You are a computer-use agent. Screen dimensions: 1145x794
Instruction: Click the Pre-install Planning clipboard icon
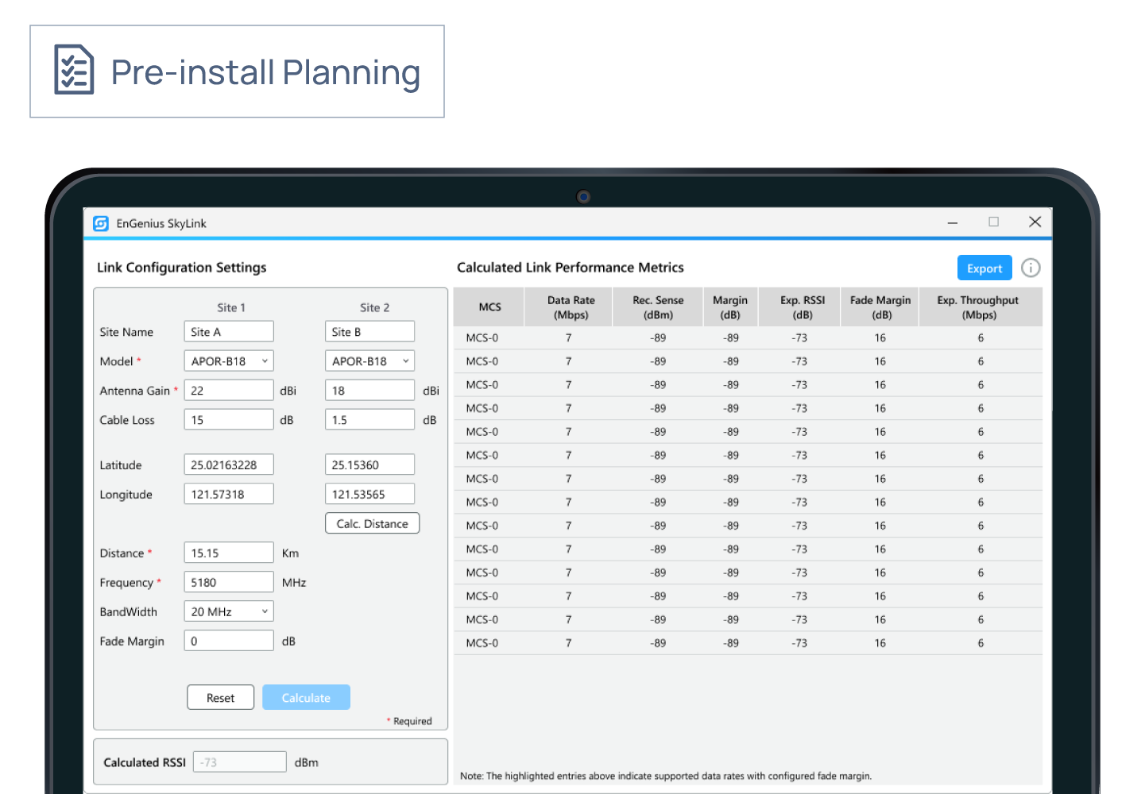coord(73,70)
